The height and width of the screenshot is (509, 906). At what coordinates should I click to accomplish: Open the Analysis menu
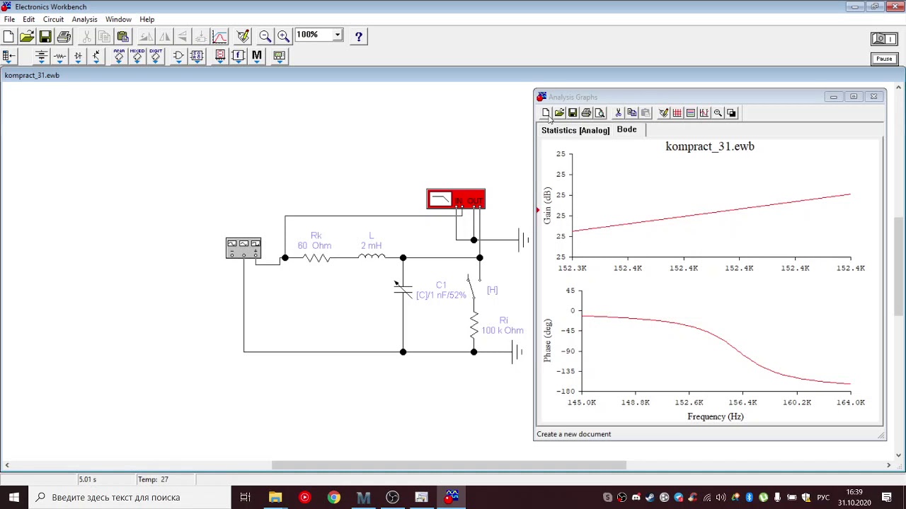(x=84, y=19)
